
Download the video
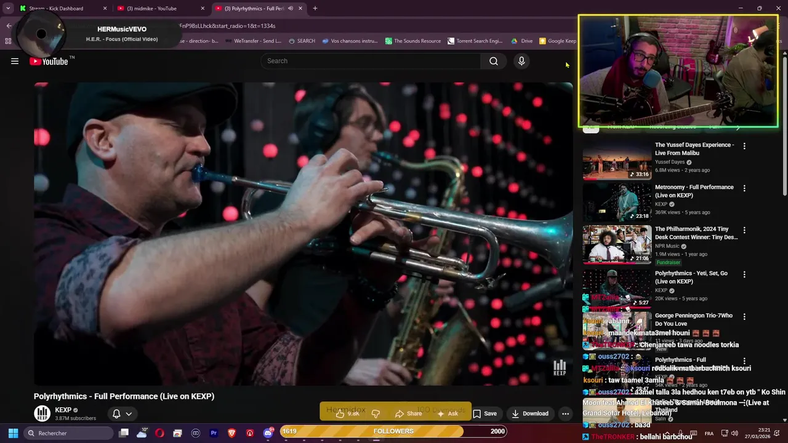tap(530, 413)
